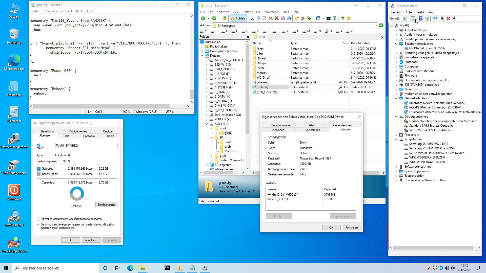This screenshot has width=486, height=273.
Task: Uncheck the index contents checkbox for station C
Action: tap(38, 224)
